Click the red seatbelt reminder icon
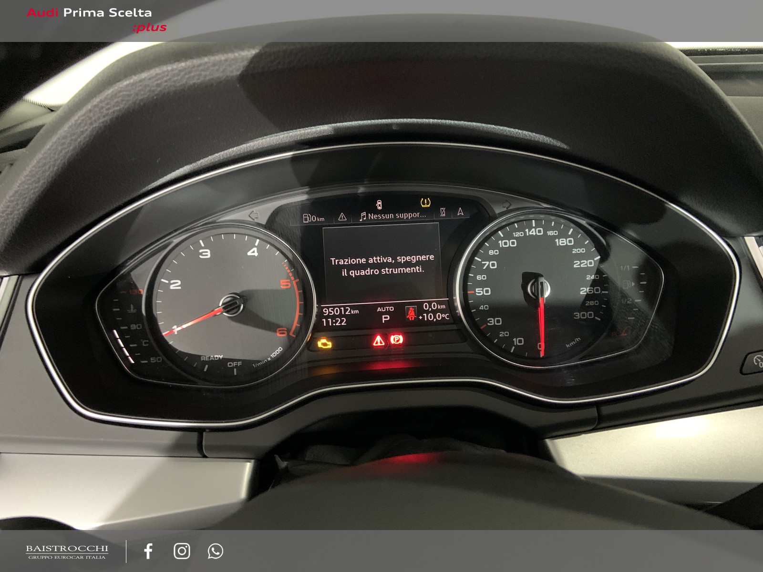This screenshot has height=572, width=763. 411,313
